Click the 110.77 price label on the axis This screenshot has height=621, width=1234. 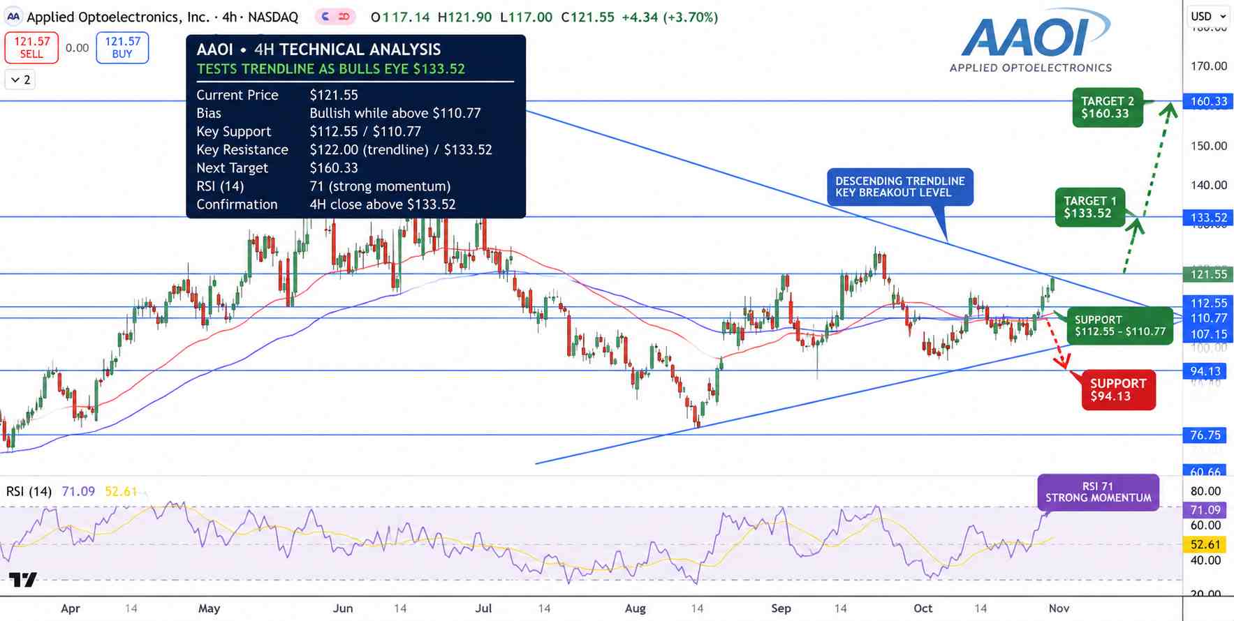pos(1208,318)
